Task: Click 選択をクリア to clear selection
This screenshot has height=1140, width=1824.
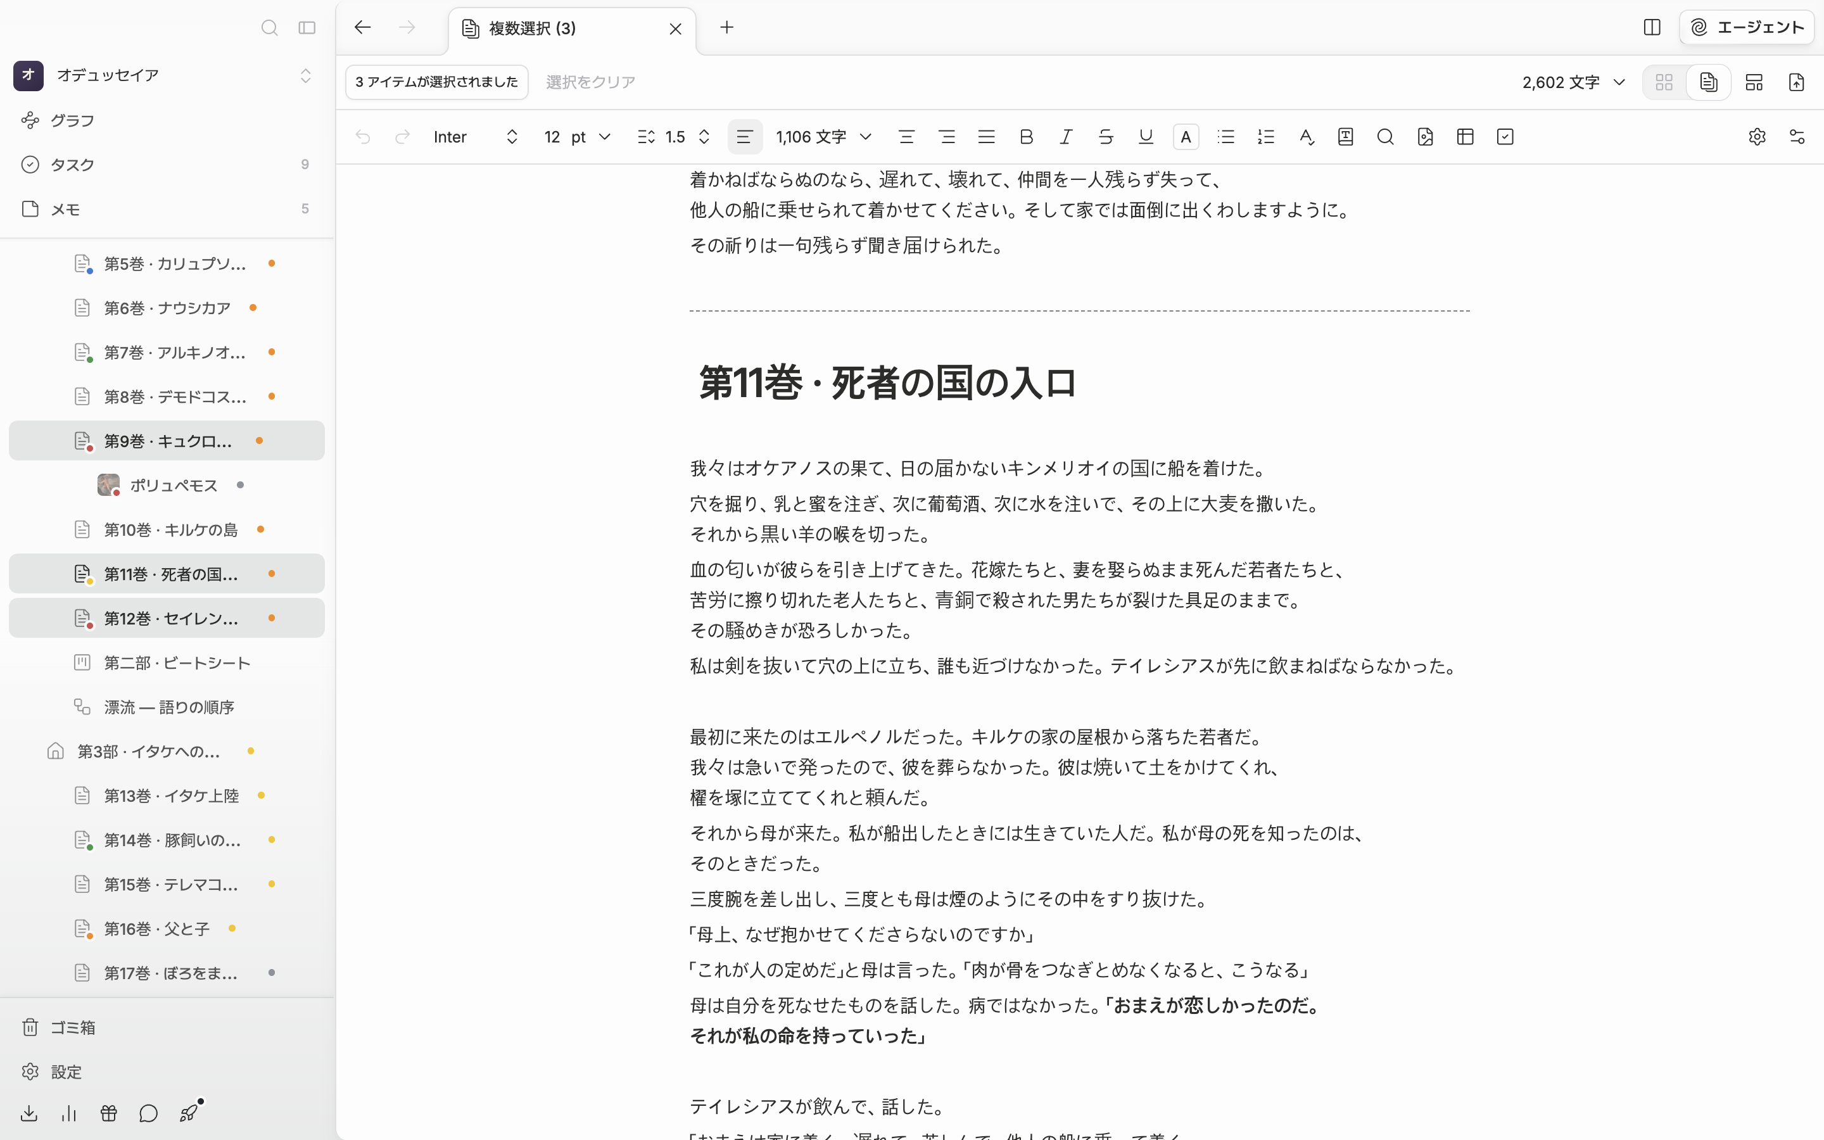Action: point(590,82)
